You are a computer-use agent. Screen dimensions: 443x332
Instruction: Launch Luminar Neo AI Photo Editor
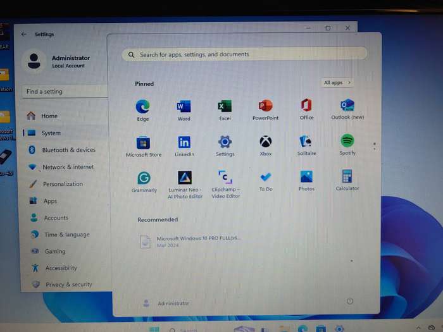pyautogui.click(x=185, y=185)
